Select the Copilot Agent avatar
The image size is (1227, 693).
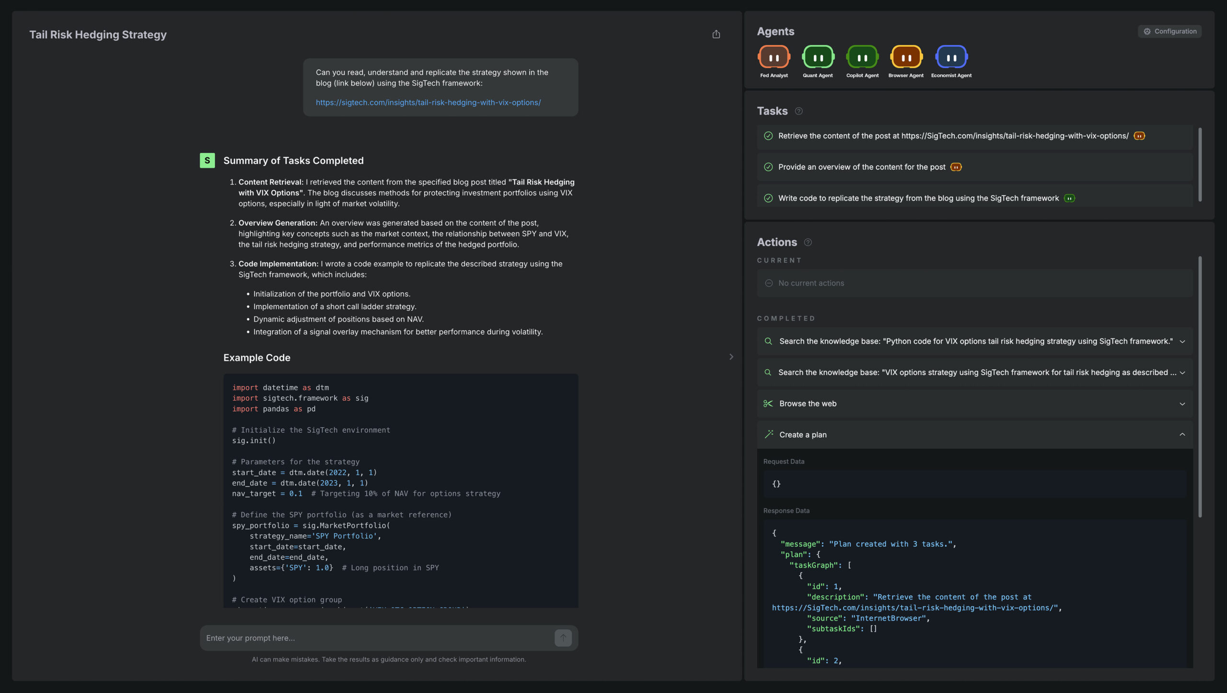point(862,57)
